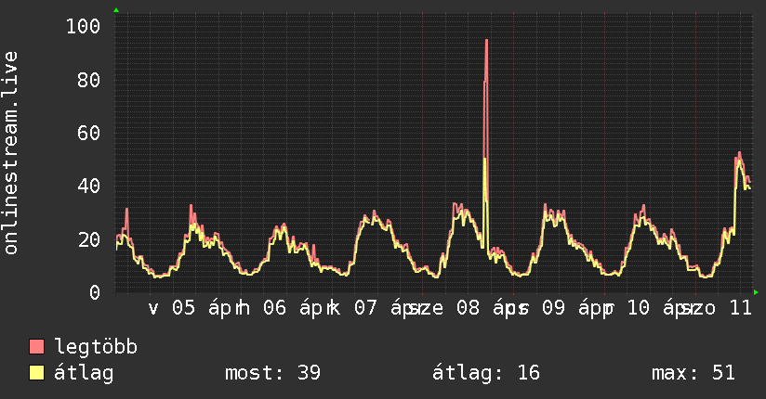The image size is (766, 399).
Task: Click the x-axis date label 06
Action: (274, 308)
